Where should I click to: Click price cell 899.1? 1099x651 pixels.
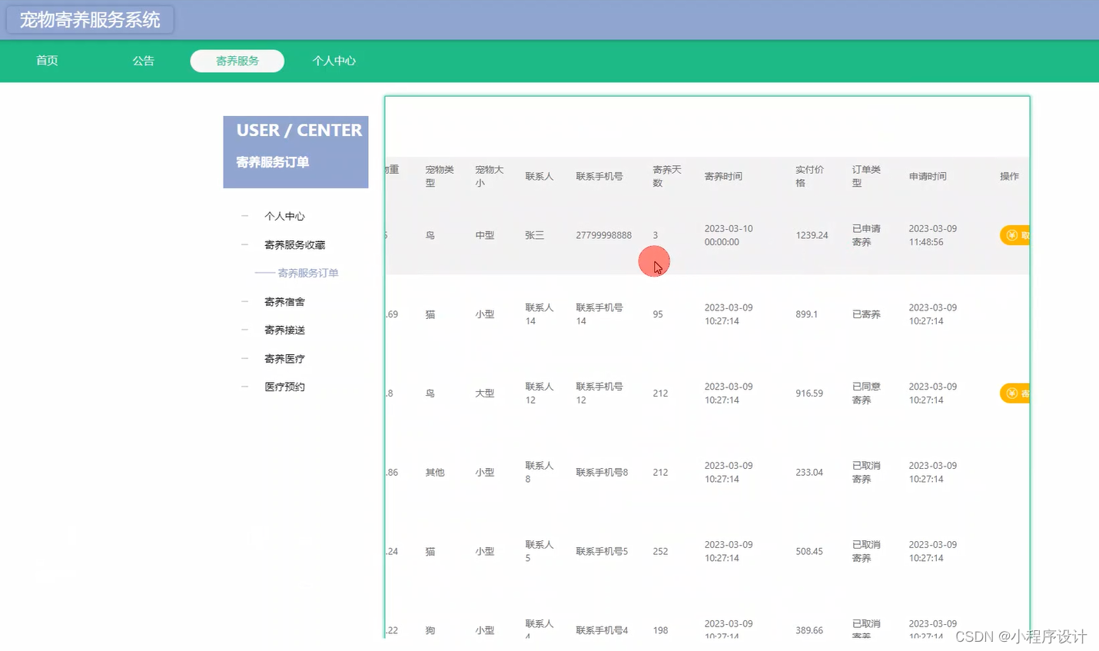(806, 314)
